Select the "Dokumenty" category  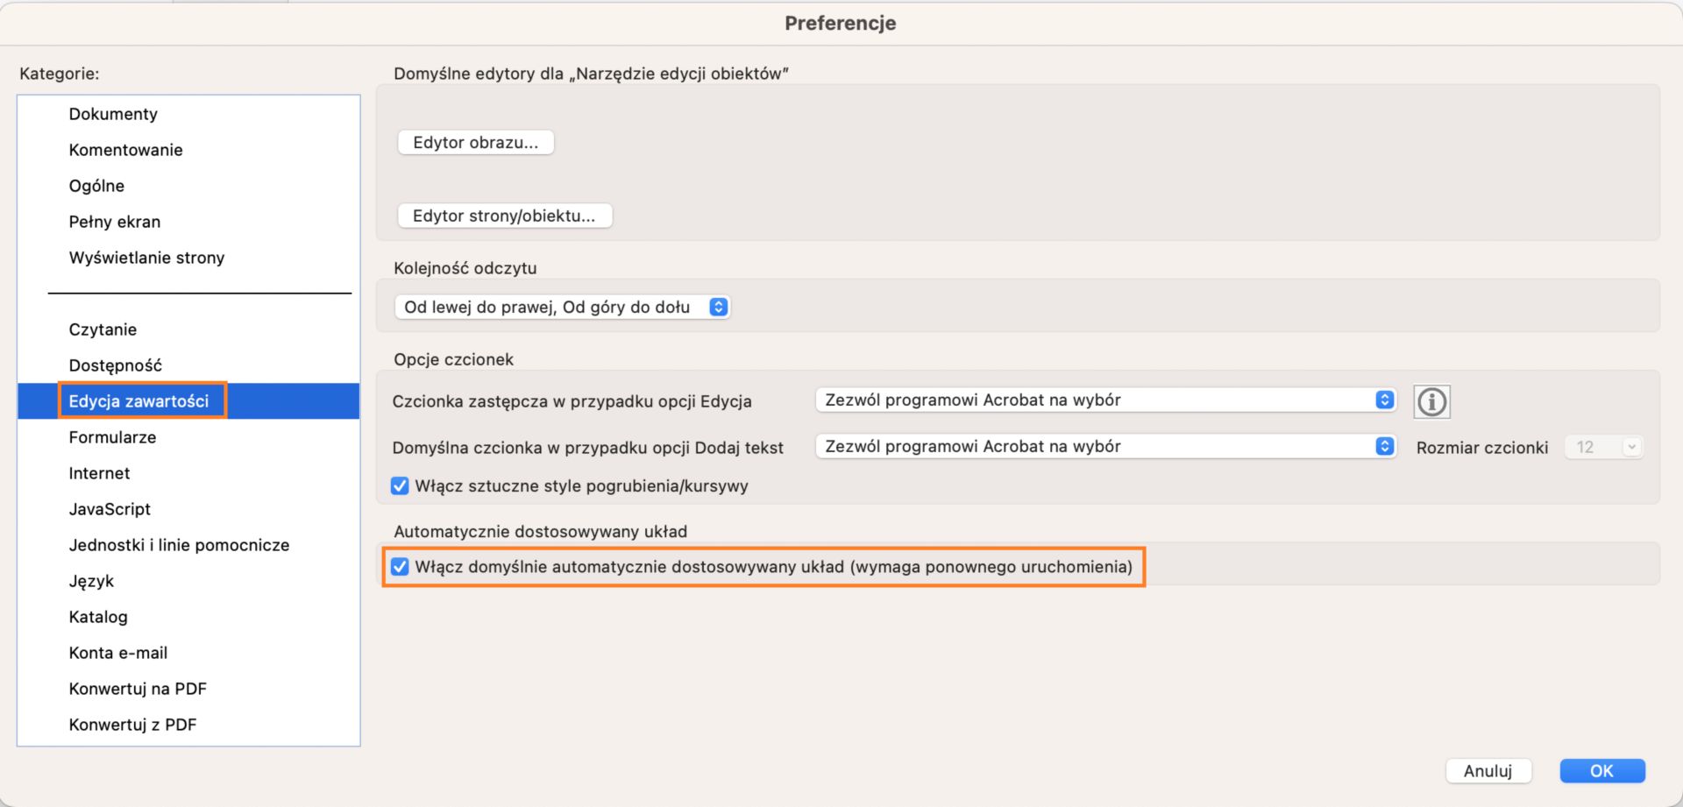tap(113, 113)
